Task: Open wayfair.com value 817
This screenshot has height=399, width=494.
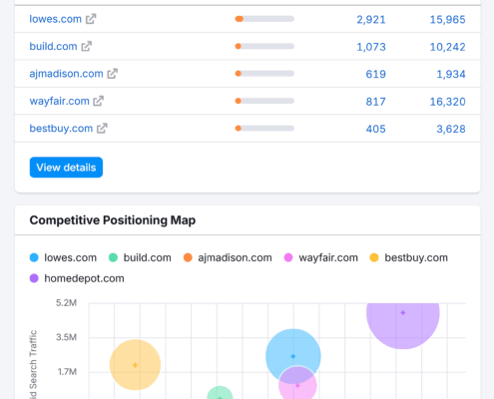Action: pyautogui.click(x=375, y=102)
